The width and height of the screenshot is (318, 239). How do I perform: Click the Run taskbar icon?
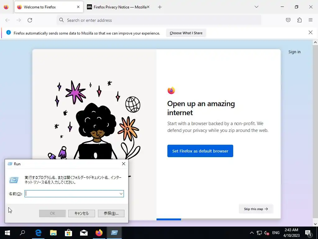click(114, 233)
